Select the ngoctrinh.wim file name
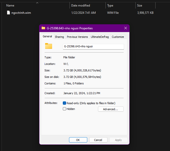 coord(21,13)
